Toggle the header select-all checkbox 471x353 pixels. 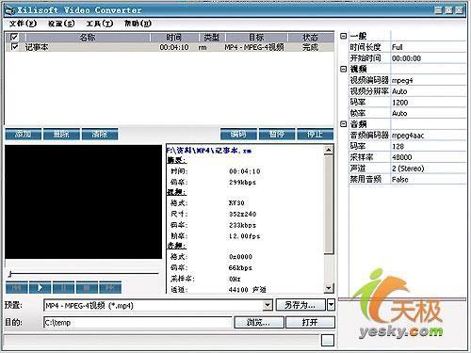point(14,37)
